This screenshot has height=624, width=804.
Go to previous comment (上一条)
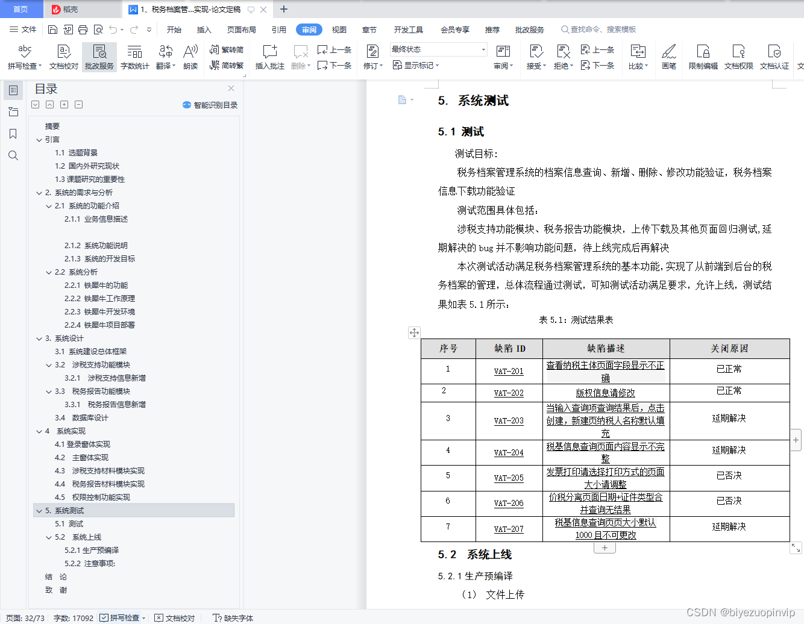[334, 50]
